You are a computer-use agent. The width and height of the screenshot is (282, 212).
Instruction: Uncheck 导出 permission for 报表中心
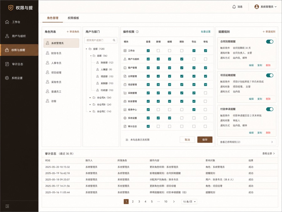(x=194, y=110)
